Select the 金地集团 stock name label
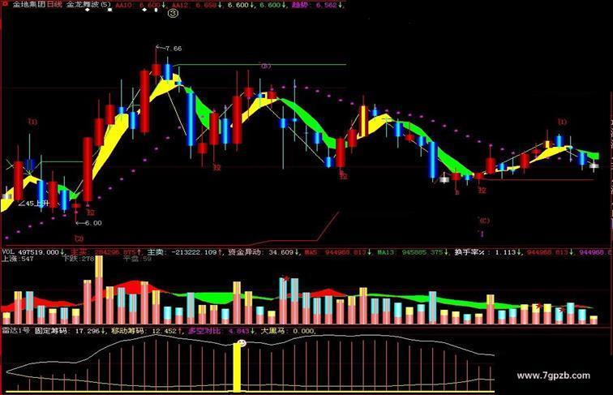Viewport: 613px width, 395px height. click(29, 5)
